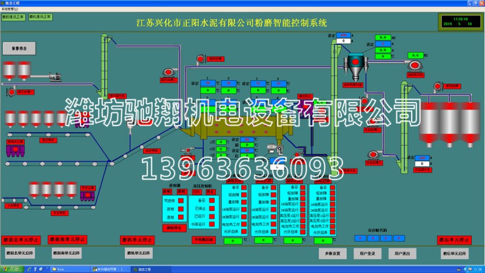
Task: Switch to the 组态工程 taskbar window
Action: coord(150,269)
